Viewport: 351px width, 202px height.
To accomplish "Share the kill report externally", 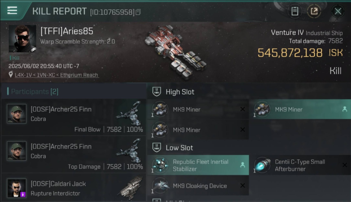I will point(314,11).
